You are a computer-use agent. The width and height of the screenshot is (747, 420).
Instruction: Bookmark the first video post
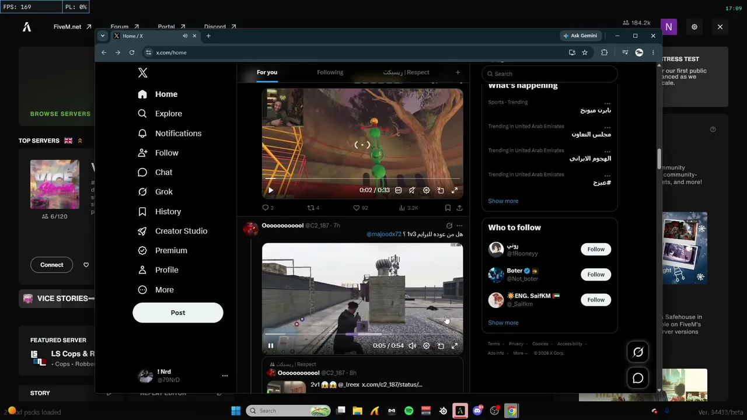tap(448, 208)
